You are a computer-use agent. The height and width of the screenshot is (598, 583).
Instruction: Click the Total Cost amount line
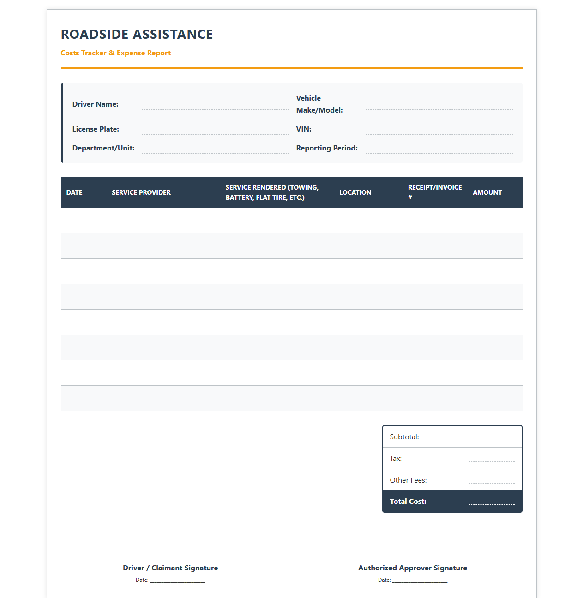click(x=491, y=501)
